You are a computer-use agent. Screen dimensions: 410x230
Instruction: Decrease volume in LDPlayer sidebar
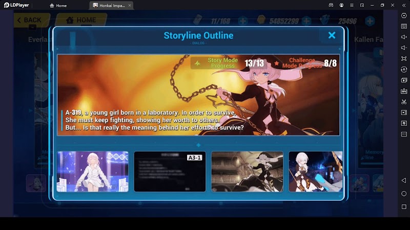point(404,48)
